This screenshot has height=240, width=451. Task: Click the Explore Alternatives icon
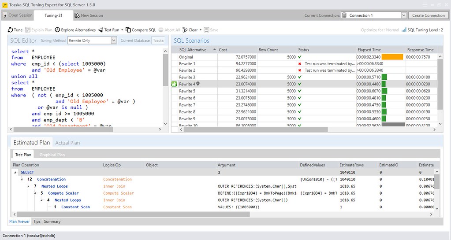[58, 30]
